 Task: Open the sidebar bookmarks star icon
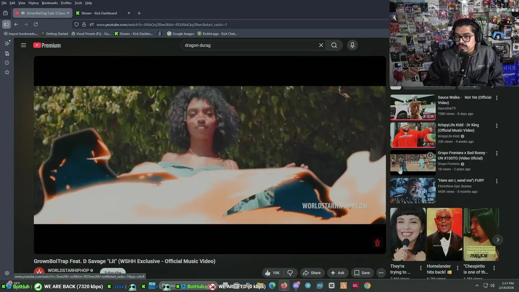click(7, 72)
